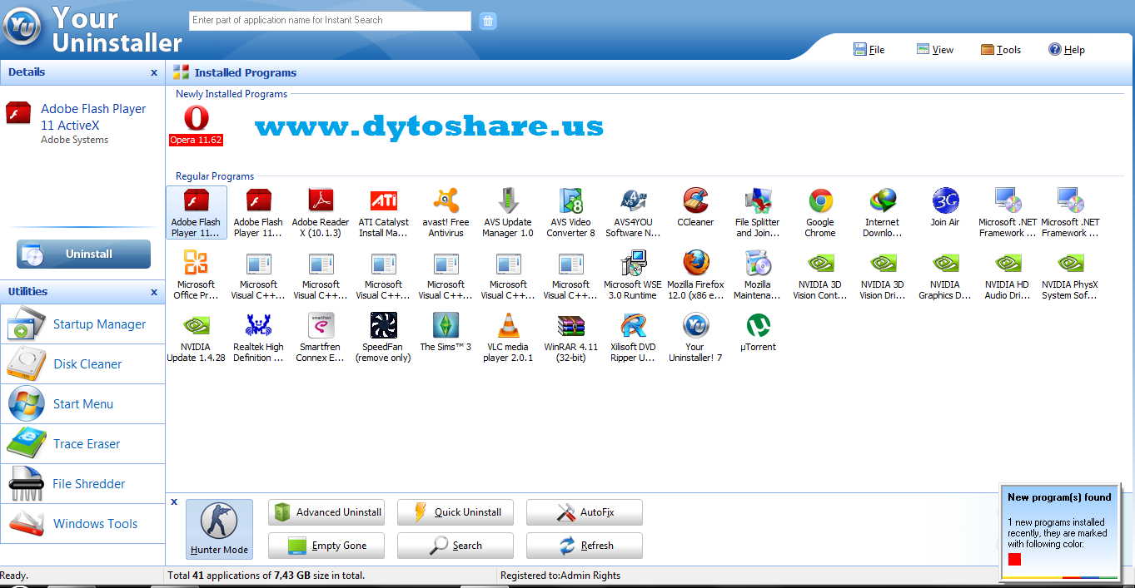Image resolution: width=1135 pixels, height=588 pixels.
Task: Select the Opera 11.62 program icon
Action: tap(196, 126)
